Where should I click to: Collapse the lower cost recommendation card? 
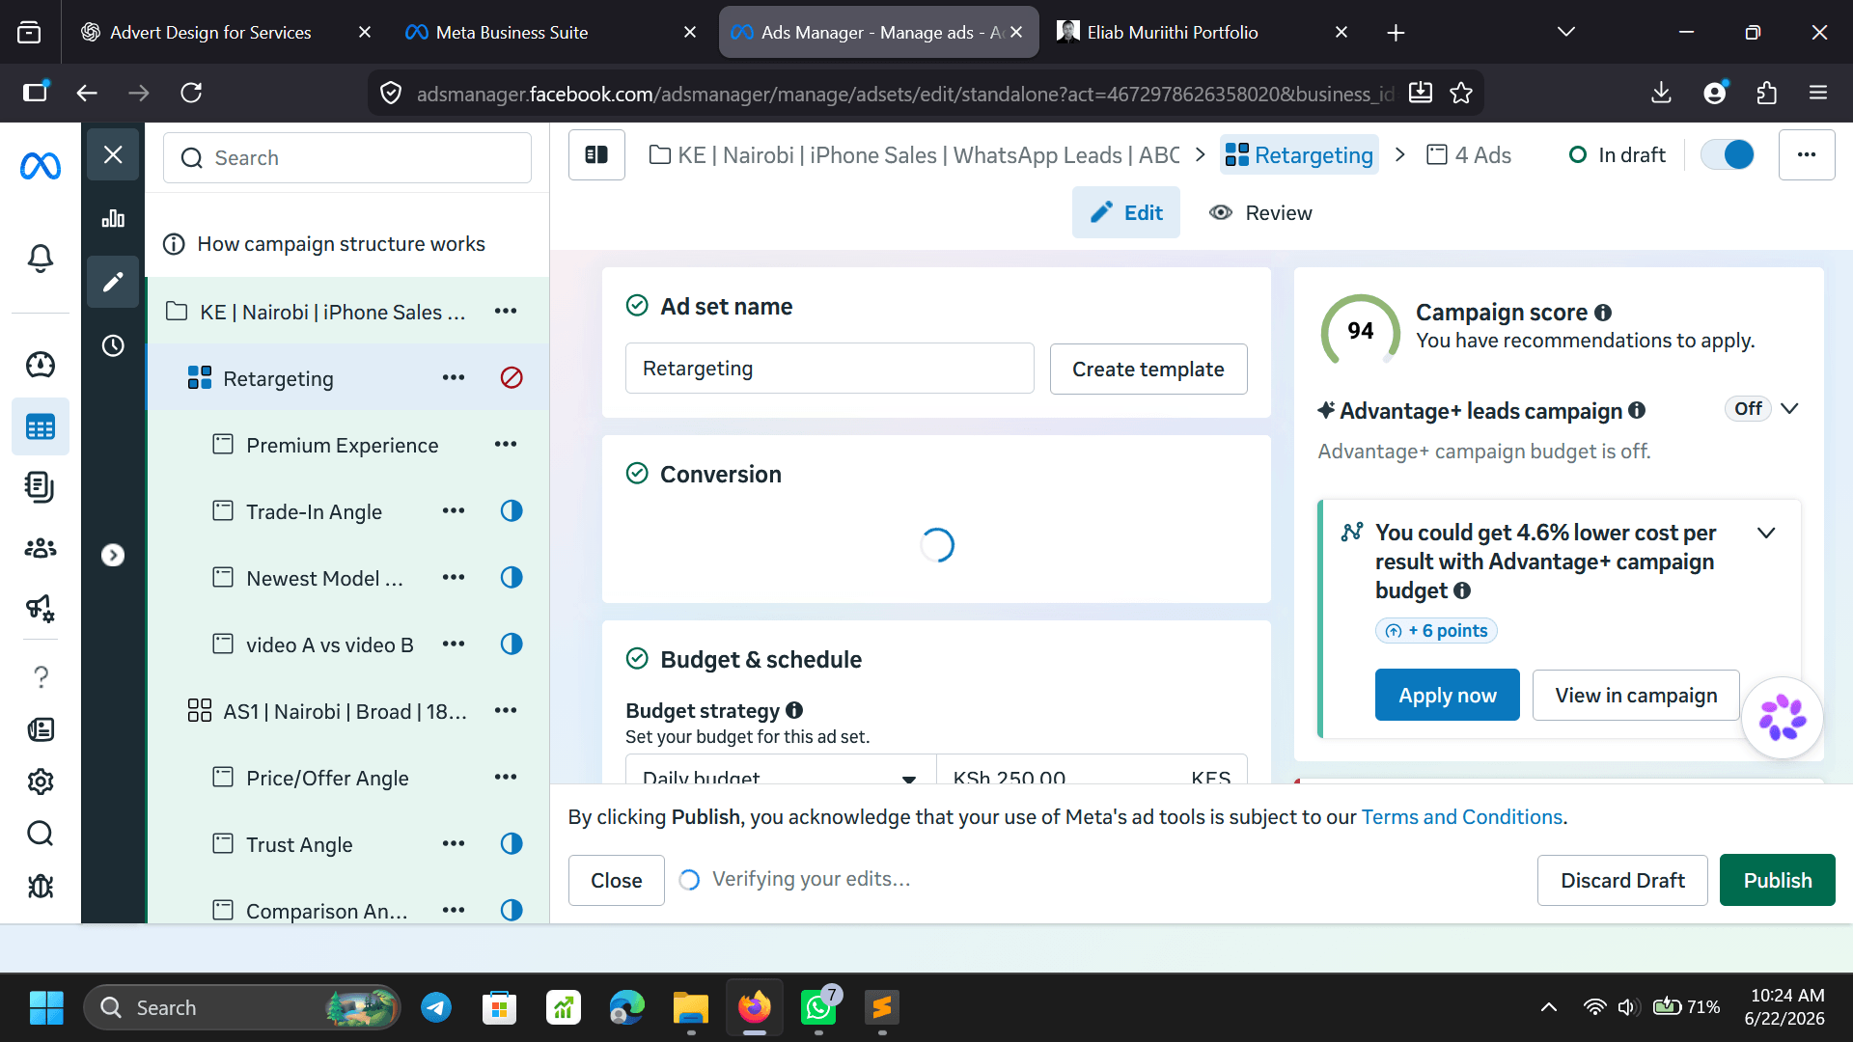coord(1766,533)
